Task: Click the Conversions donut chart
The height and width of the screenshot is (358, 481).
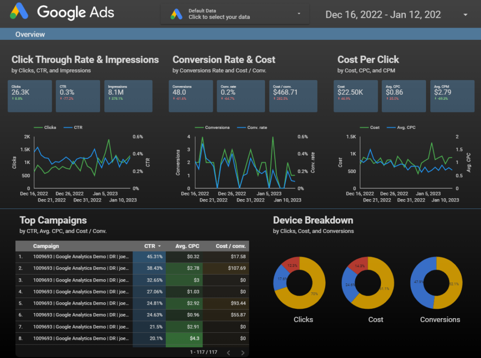Action: (436, 283)
